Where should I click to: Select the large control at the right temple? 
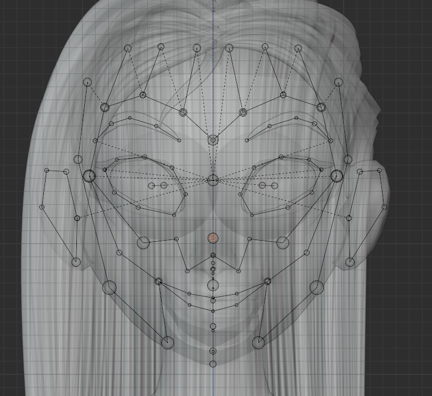[x=337, y=176]
